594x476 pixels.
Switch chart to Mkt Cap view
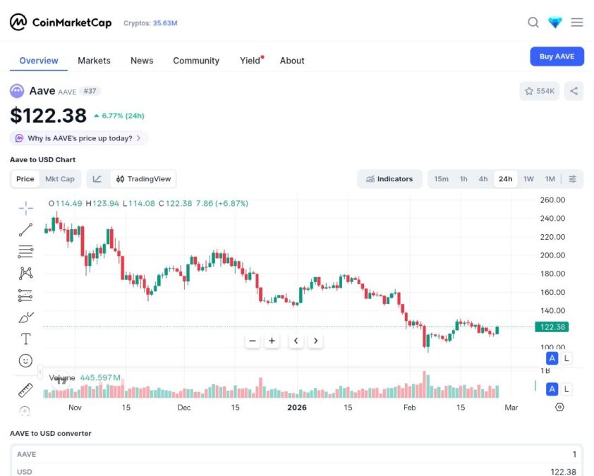pos(60,178)
